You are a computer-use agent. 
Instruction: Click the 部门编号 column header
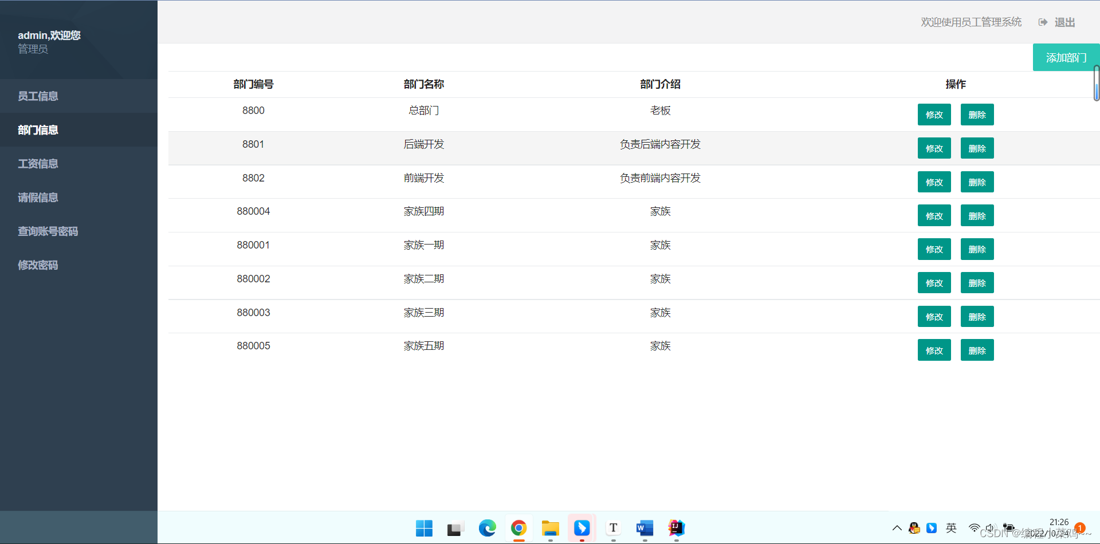pyautogui.click(x=253, y=84)
